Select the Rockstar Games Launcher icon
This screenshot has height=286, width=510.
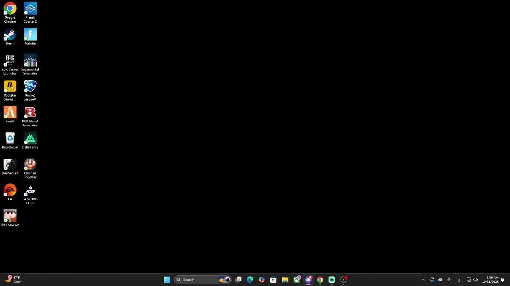[x=10, y=91]
